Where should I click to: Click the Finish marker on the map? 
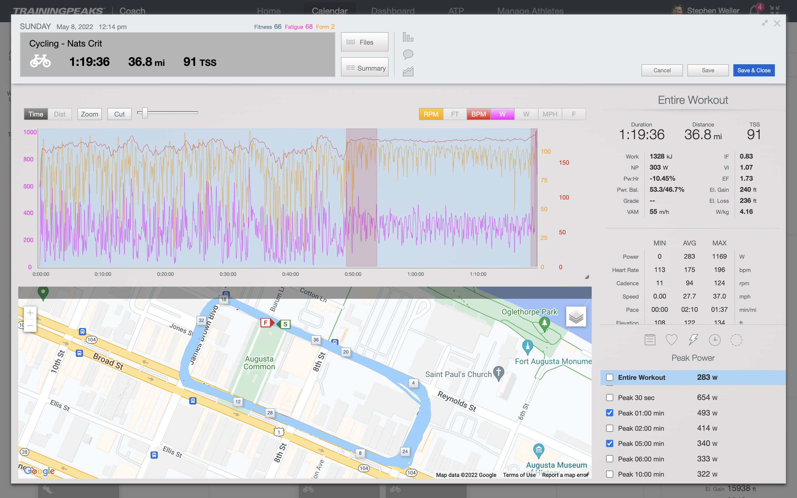click(267, 322)
